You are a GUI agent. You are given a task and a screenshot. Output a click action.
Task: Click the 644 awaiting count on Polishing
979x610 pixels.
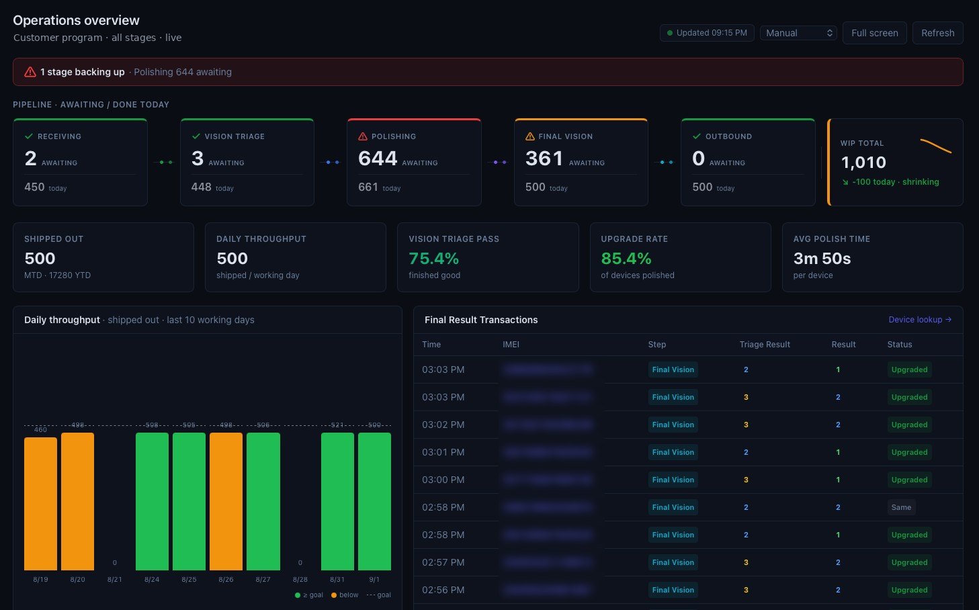click(x=378, y=159)
